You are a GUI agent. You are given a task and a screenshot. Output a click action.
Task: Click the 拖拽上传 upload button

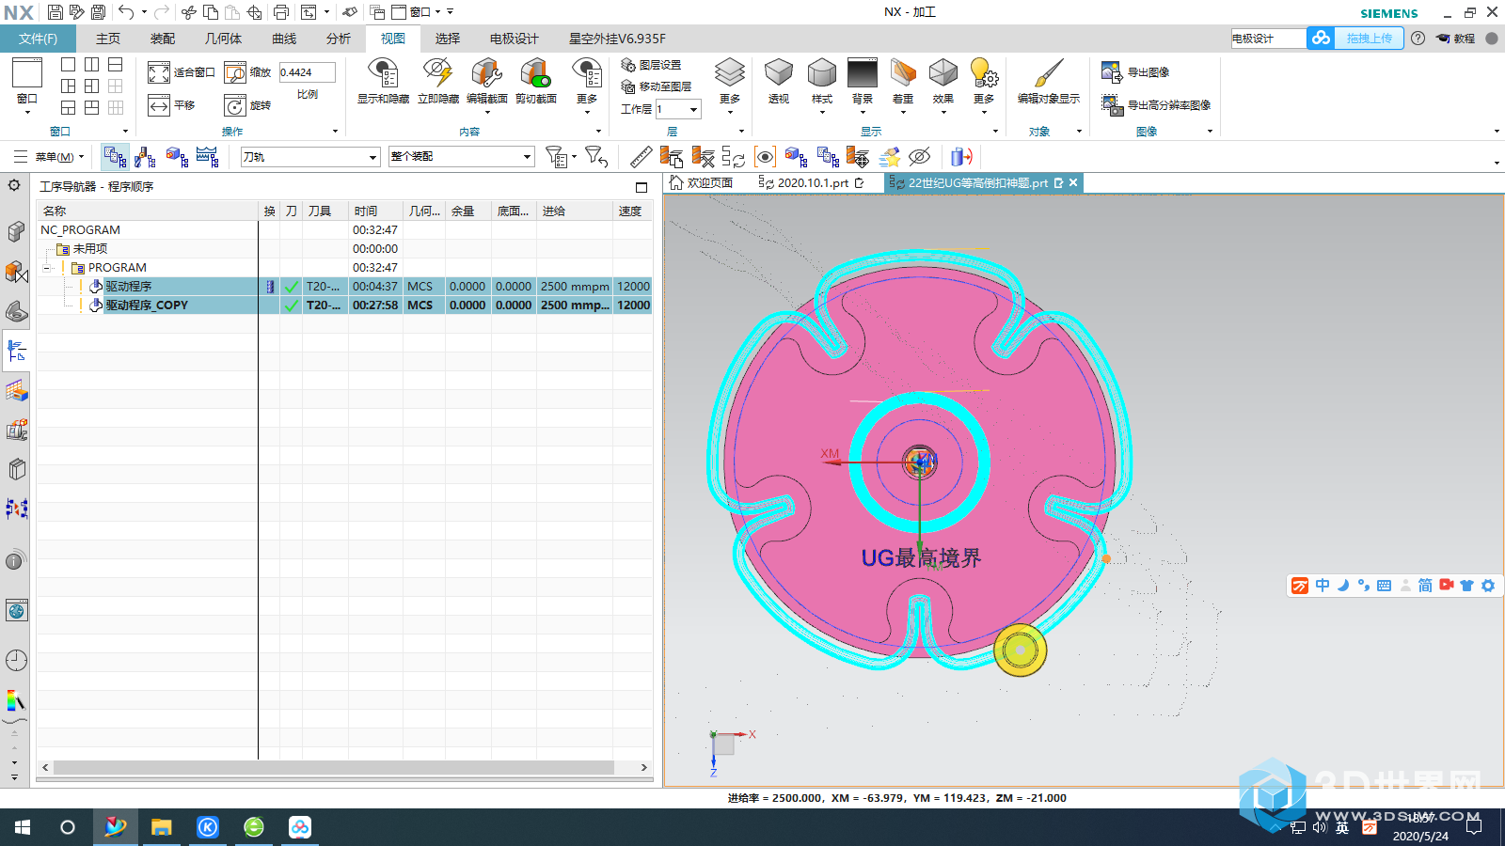(1369, 39)
